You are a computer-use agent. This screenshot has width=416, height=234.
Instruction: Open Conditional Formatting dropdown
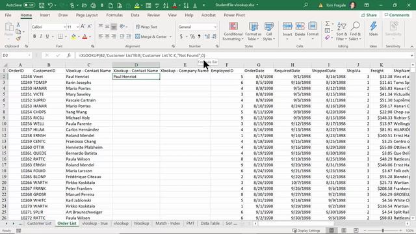pyautogui.click(x=233, y=31)
